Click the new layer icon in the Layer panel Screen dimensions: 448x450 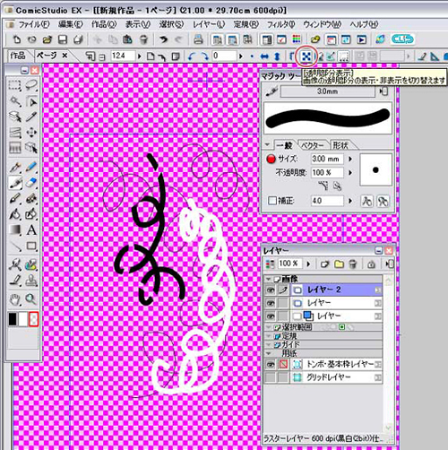click(324, 264)
